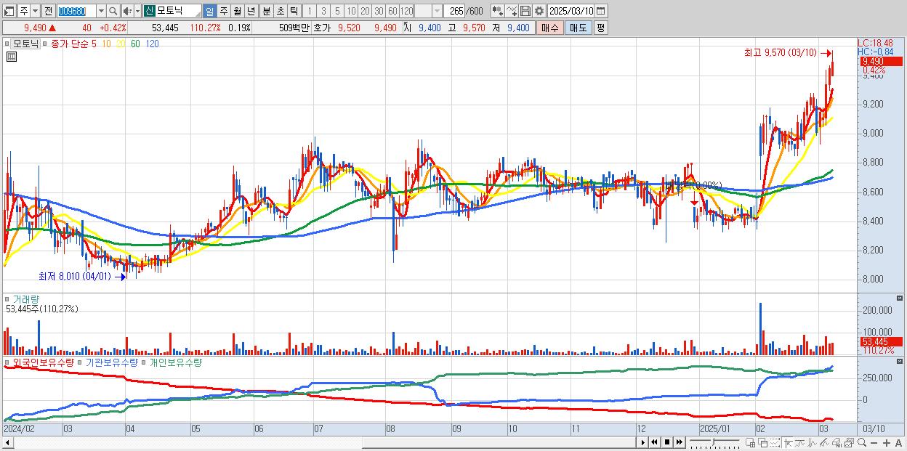Click the add line indicator icon
This screenshot has height=451, width=907.
pos(512,11)
